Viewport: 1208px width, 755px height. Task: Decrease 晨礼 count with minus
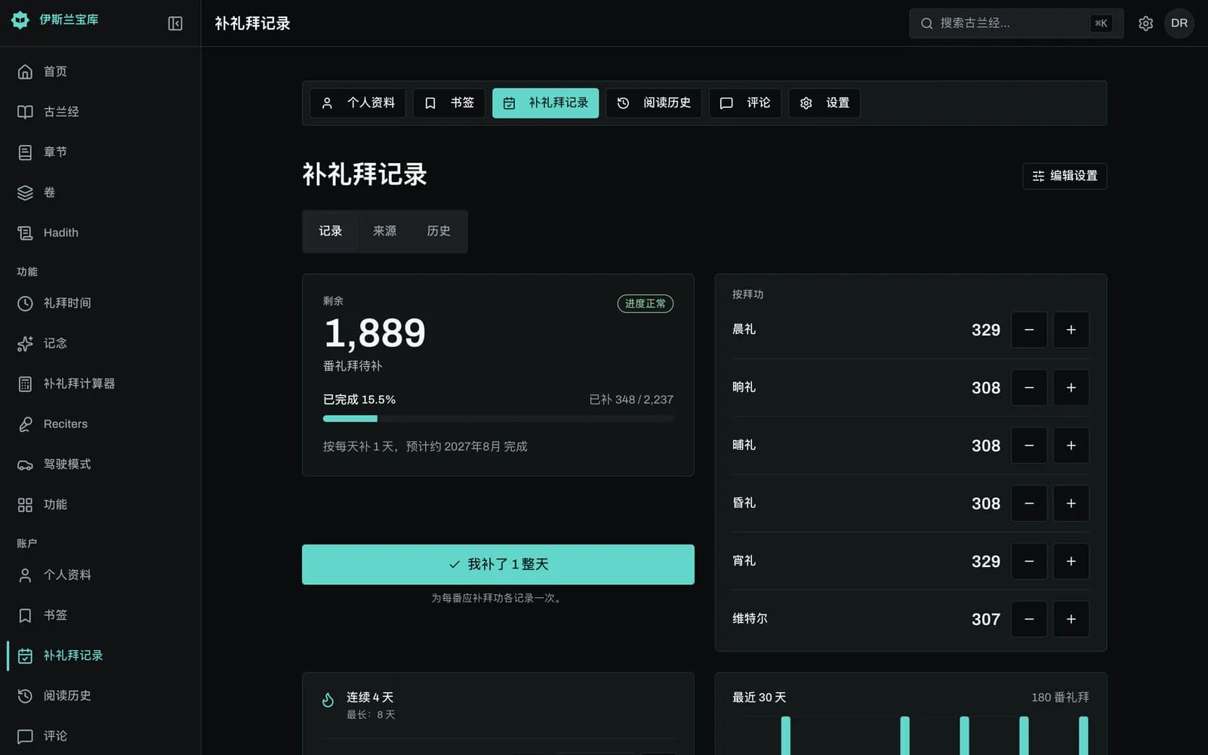1029,330
